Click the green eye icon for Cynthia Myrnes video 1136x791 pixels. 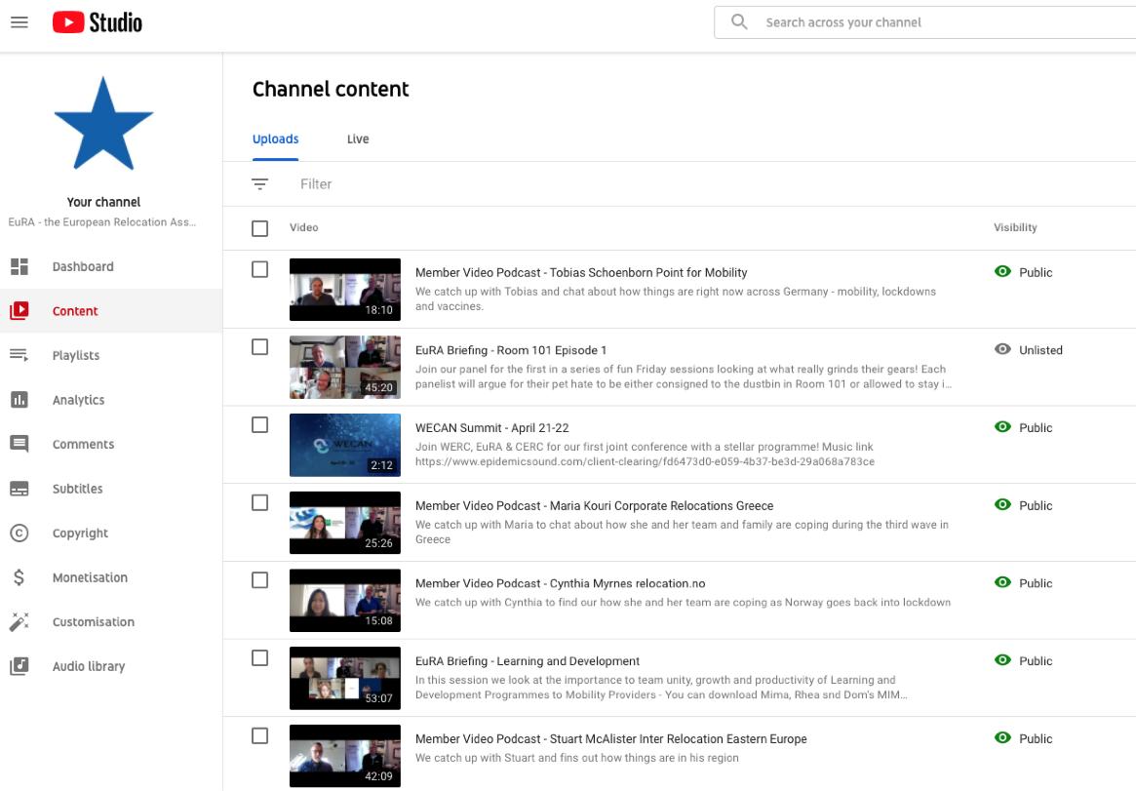1002,582
